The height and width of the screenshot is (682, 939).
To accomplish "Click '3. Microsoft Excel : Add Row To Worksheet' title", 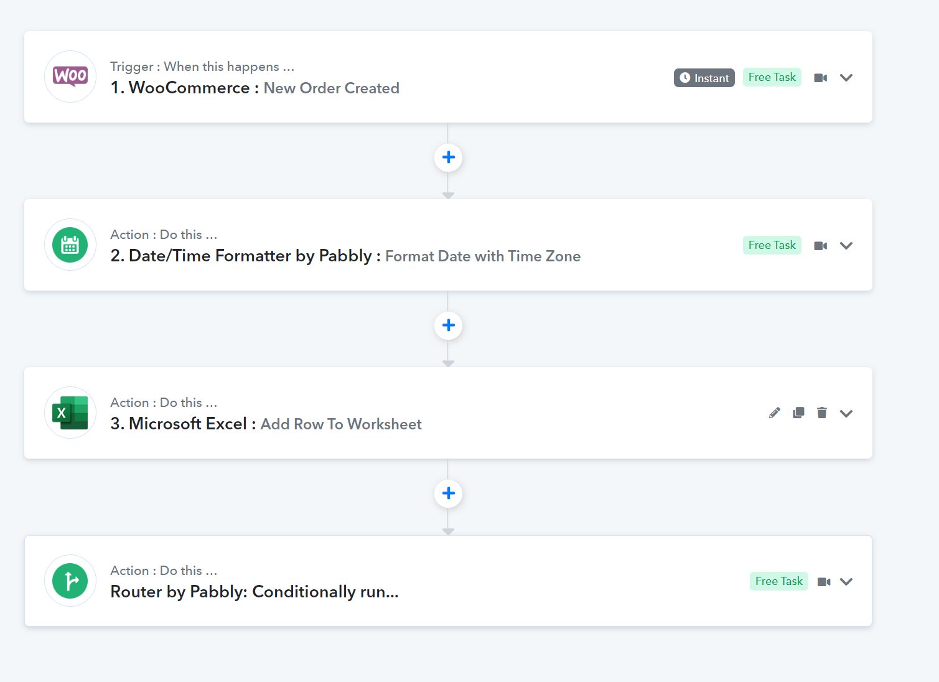I will coord(266,424).
